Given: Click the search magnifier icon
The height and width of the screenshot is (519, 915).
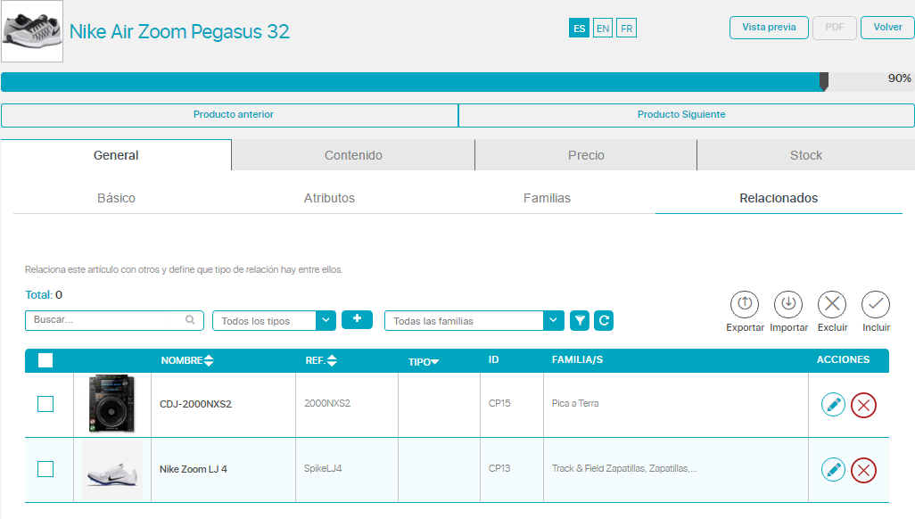Looking at the screenshot, I should click(x=190, y=320).
